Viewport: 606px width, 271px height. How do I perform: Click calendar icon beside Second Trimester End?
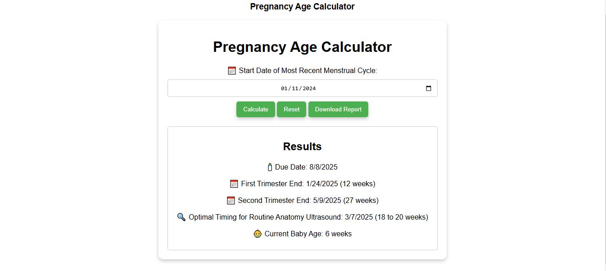point(231,201)
